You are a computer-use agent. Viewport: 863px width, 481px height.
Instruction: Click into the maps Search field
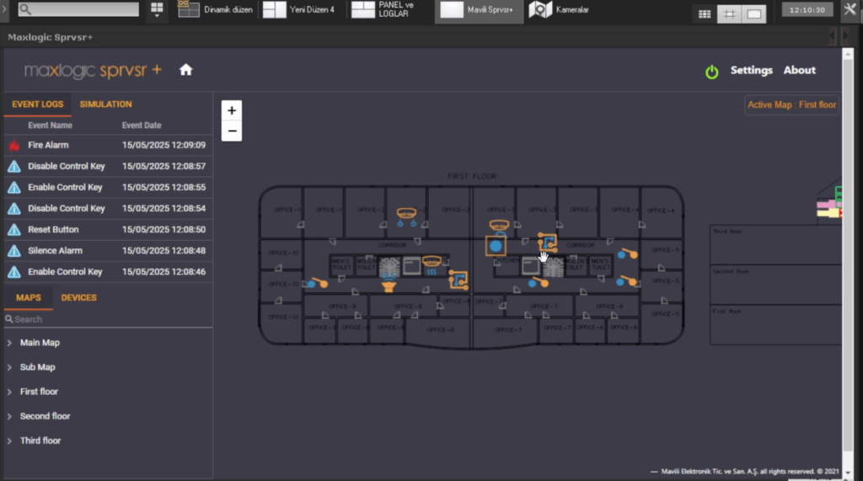109,319
